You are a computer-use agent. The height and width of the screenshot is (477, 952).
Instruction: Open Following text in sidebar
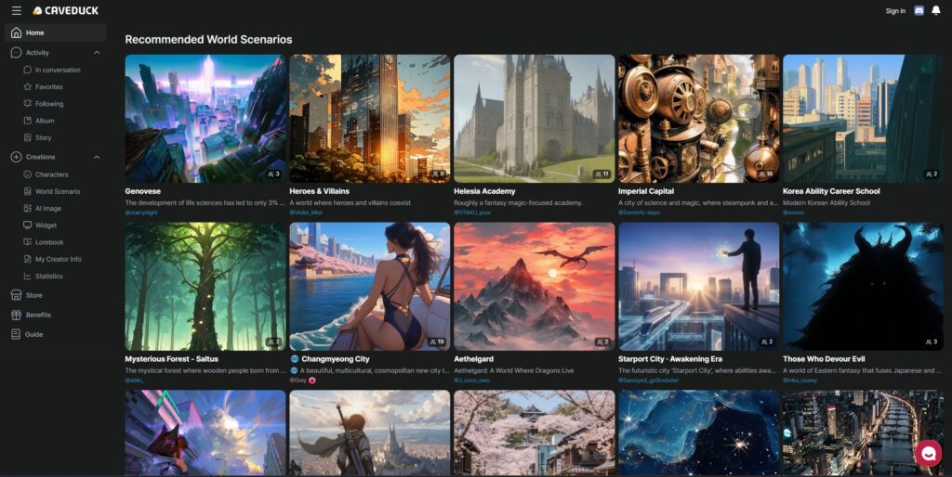point(49,104)
